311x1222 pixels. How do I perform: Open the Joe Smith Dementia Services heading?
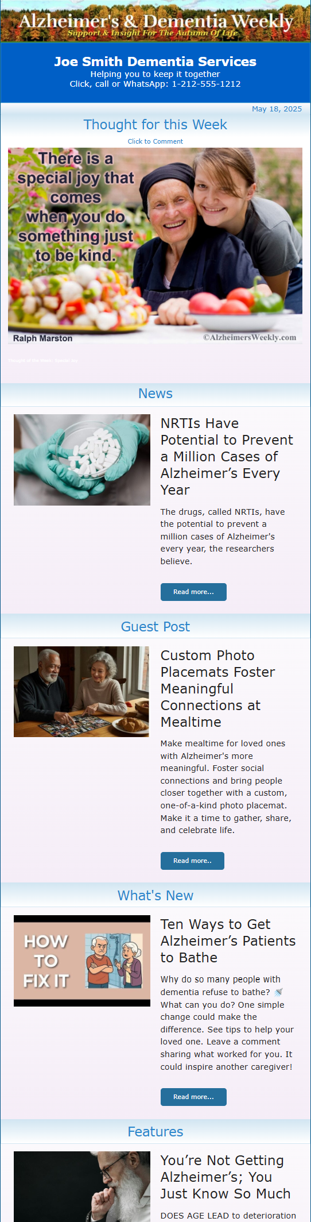pyautogui.click(x=155, y=61)
